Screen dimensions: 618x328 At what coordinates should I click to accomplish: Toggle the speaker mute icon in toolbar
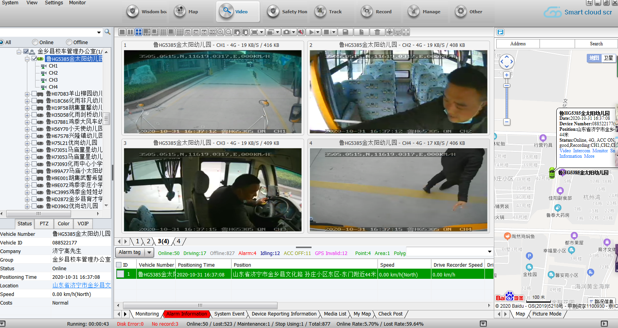(x=301, y=32)
